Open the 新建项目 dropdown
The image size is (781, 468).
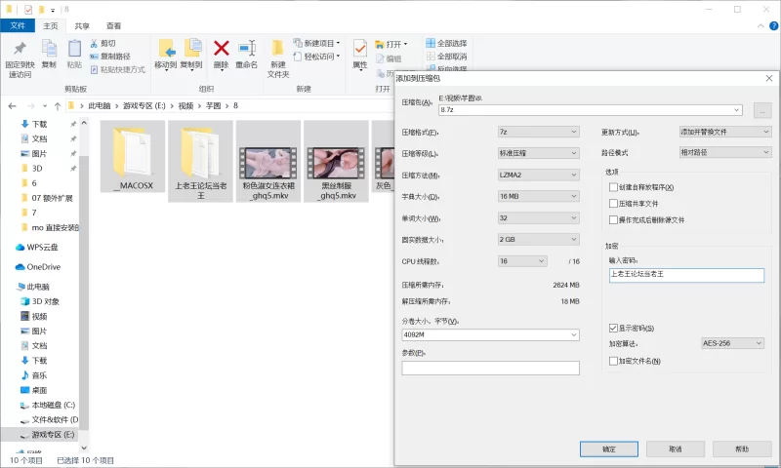(x=316, y=43)
